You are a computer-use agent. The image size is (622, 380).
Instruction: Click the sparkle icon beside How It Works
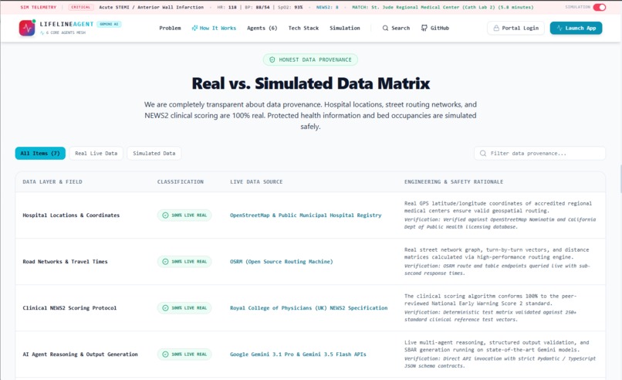tap(194, 28)
